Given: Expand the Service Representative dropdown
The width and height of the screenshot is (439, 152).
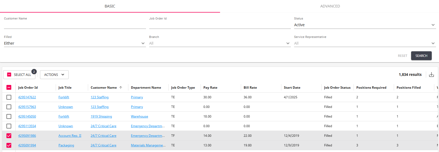Looking at the screenshot, I should [x=365, y=43].
